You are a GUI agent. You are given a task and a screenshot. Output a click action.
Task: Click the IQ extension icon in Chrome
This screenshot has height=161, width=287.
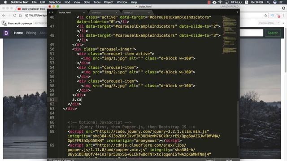(272, 15)
